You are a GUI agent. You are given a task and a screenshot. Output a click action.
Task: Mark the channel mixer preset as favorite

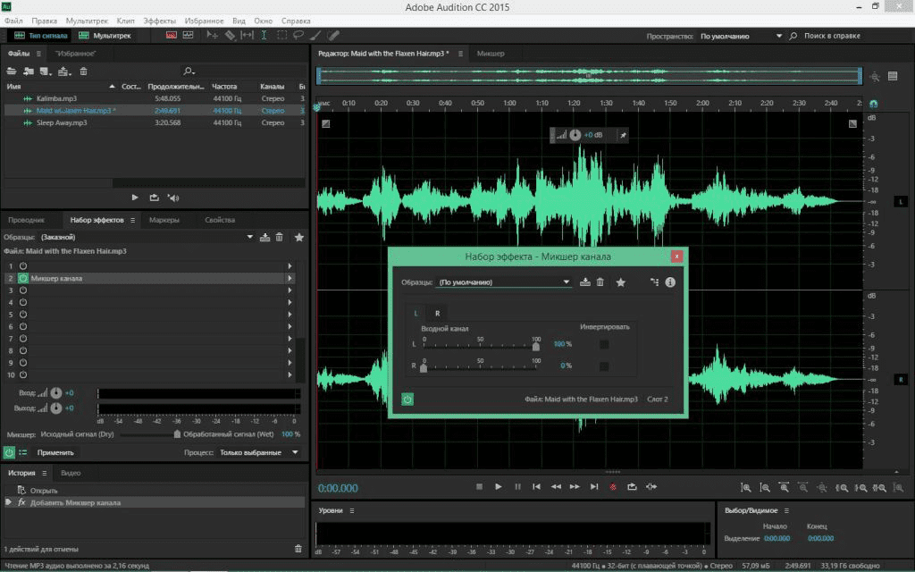(620, 282)
